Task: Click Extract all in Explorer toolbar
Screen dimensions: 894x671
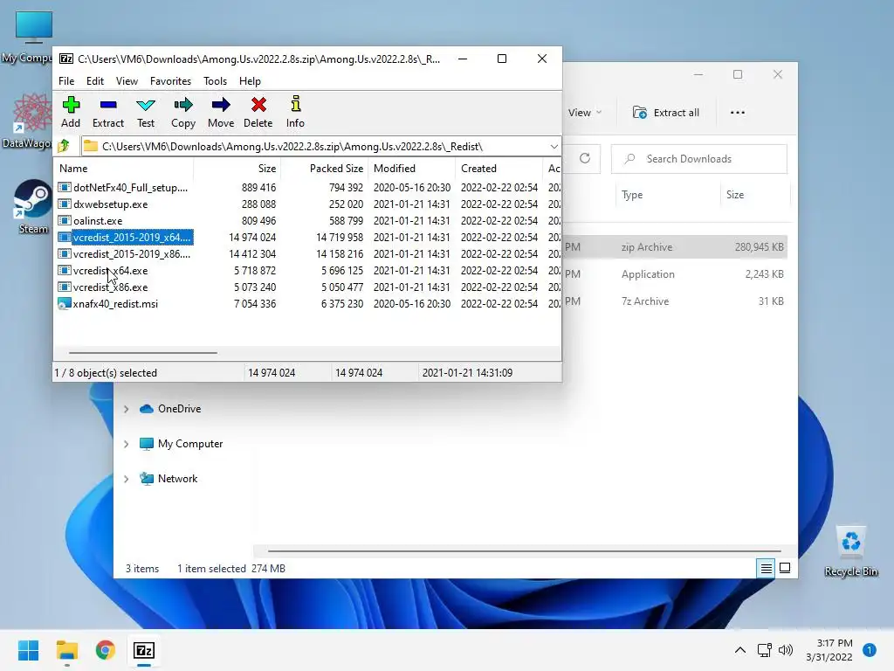Action: pos(666,113)
